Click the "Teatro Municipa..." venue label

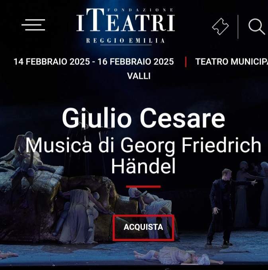231,62
